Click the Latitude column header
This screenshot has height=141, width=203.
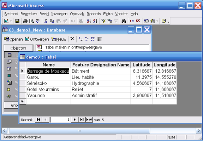(142, 65)
